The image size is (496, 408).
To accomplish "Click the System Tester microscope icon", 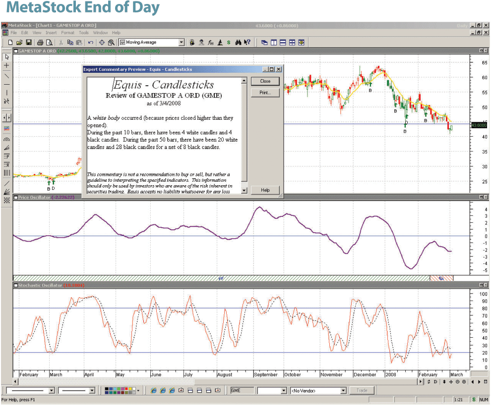I will [x=220, y=42].
